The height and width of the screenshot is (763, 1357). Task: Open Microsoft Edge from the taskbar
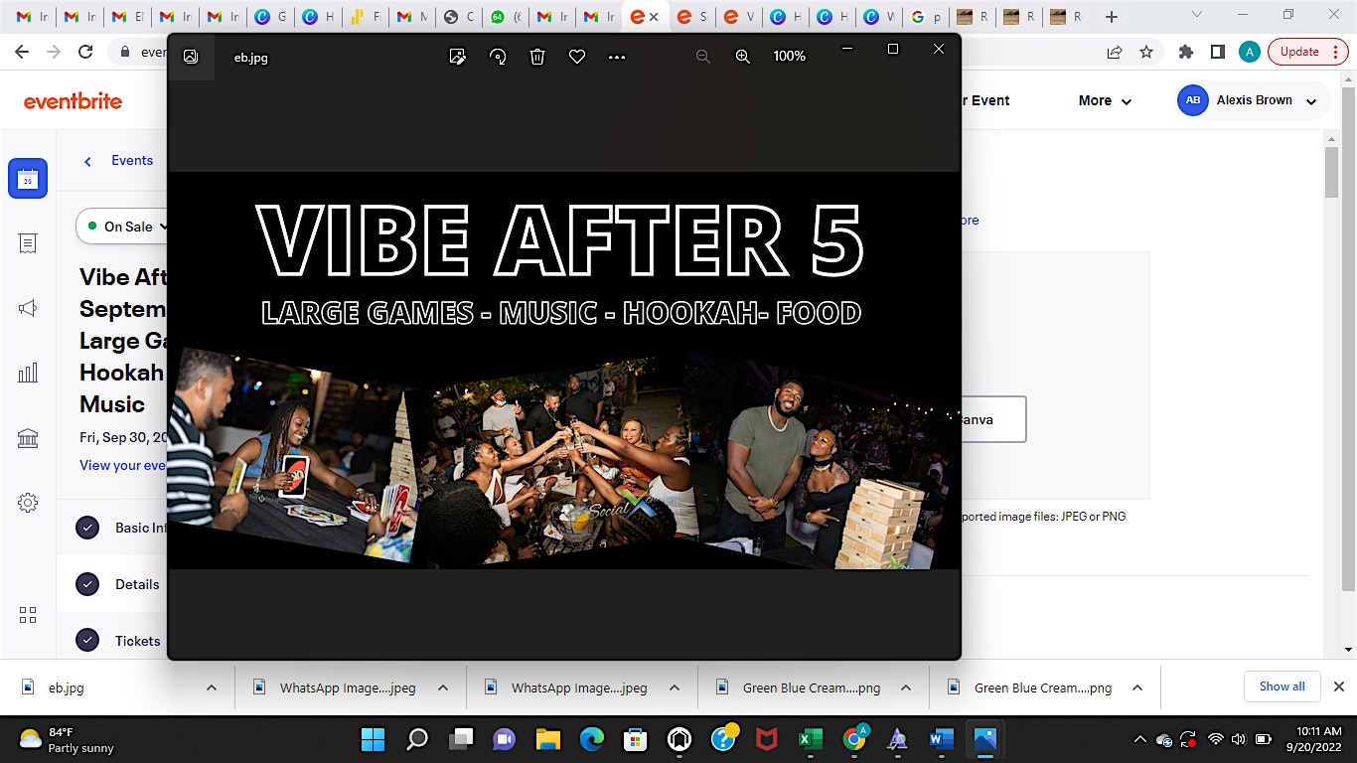(x=592, y=739)
